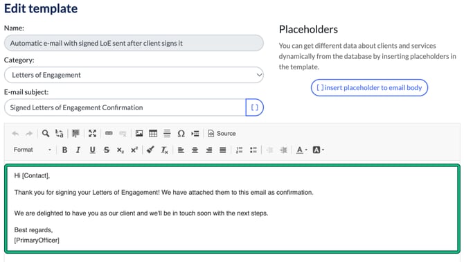
Task: Click the E-mail subject field
Action: [x=125, y=107]
